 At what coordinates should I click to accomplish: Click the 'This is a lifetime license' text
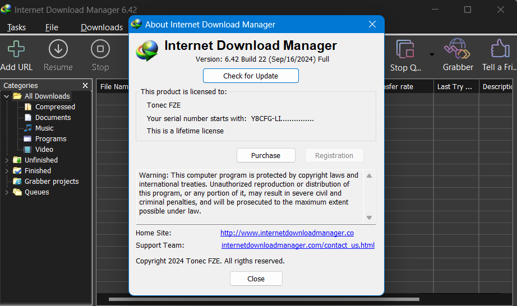click(x=185, y=131)
